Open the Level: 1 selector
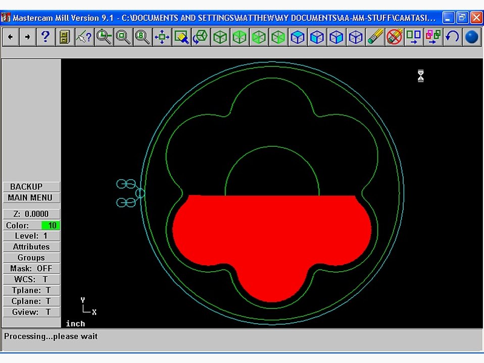This screenshot has height=363, width=484. (x=31, y=236)
